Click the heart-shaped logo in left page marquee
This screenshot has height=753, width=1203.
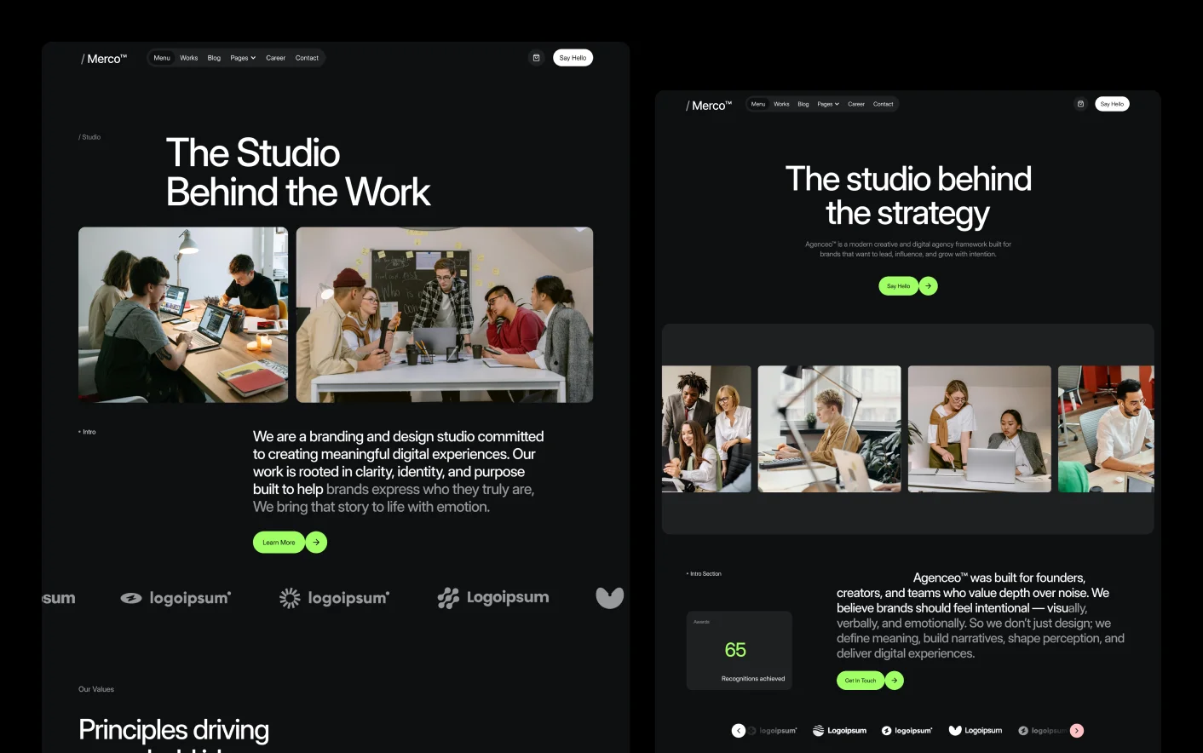coord(609,598)
